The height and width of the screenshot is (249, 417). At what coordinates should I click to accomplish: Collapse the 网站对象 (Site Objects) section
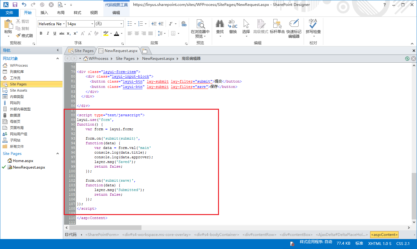(x=57, y=59)
